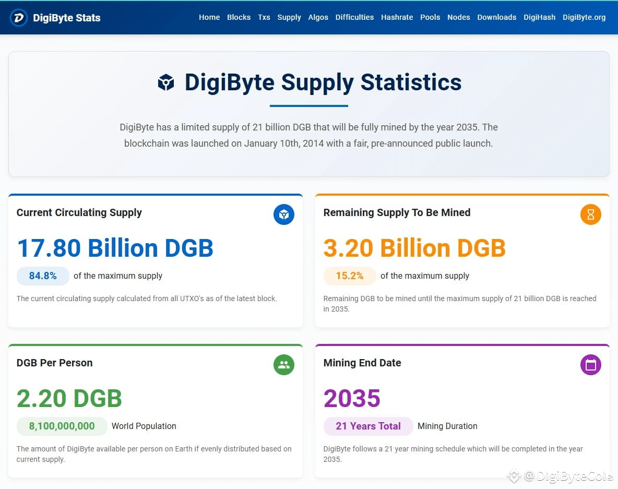Click the blue cube icon in Circulating Supply card
Screen dimensions: 618x489
(x=284, y=214)
